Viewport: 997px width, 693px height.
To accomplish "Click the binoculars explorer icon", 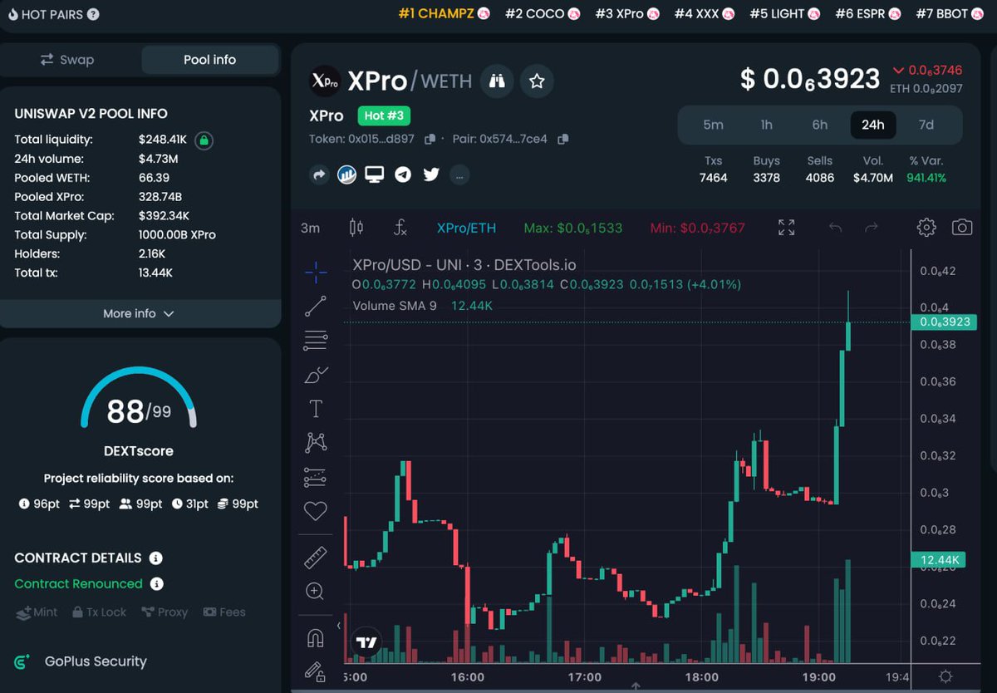I will tap(497, 81).
